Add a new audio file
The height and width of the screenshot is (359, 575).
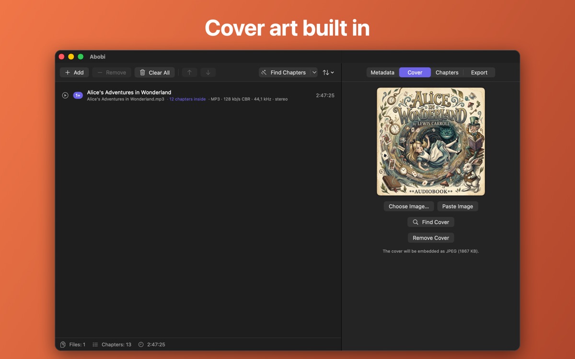click(x=74, y=72)
